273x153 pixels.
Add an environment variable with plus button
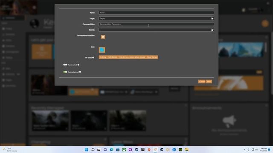tap(103, 37)
